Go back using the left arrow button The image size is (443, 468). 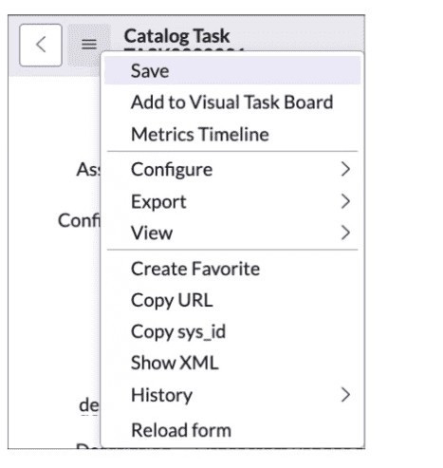41,45
